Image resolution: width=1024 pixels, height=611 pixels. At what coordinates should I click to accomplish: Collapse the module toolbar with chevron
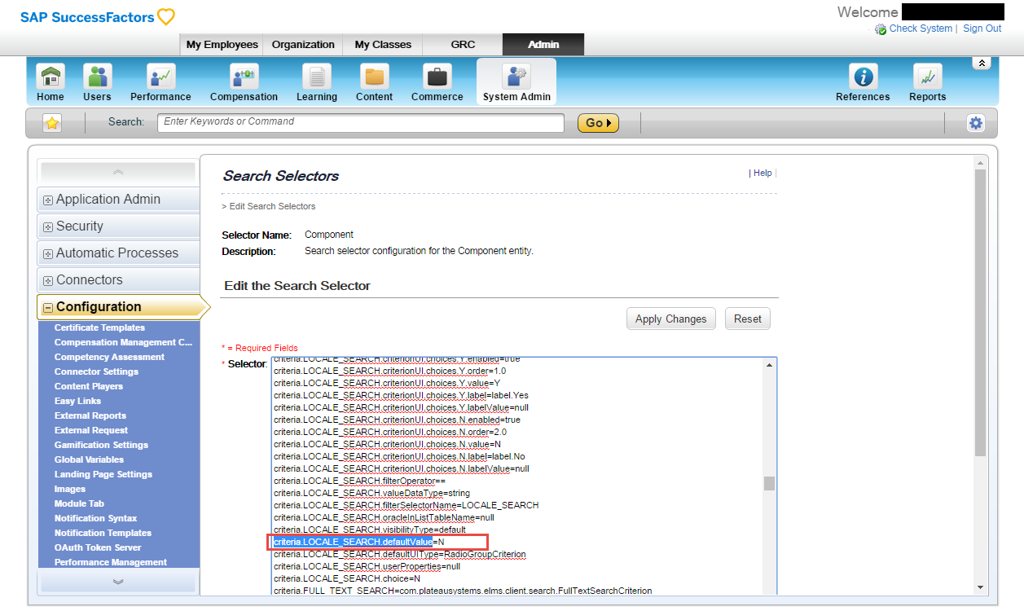tap(982, 64)
